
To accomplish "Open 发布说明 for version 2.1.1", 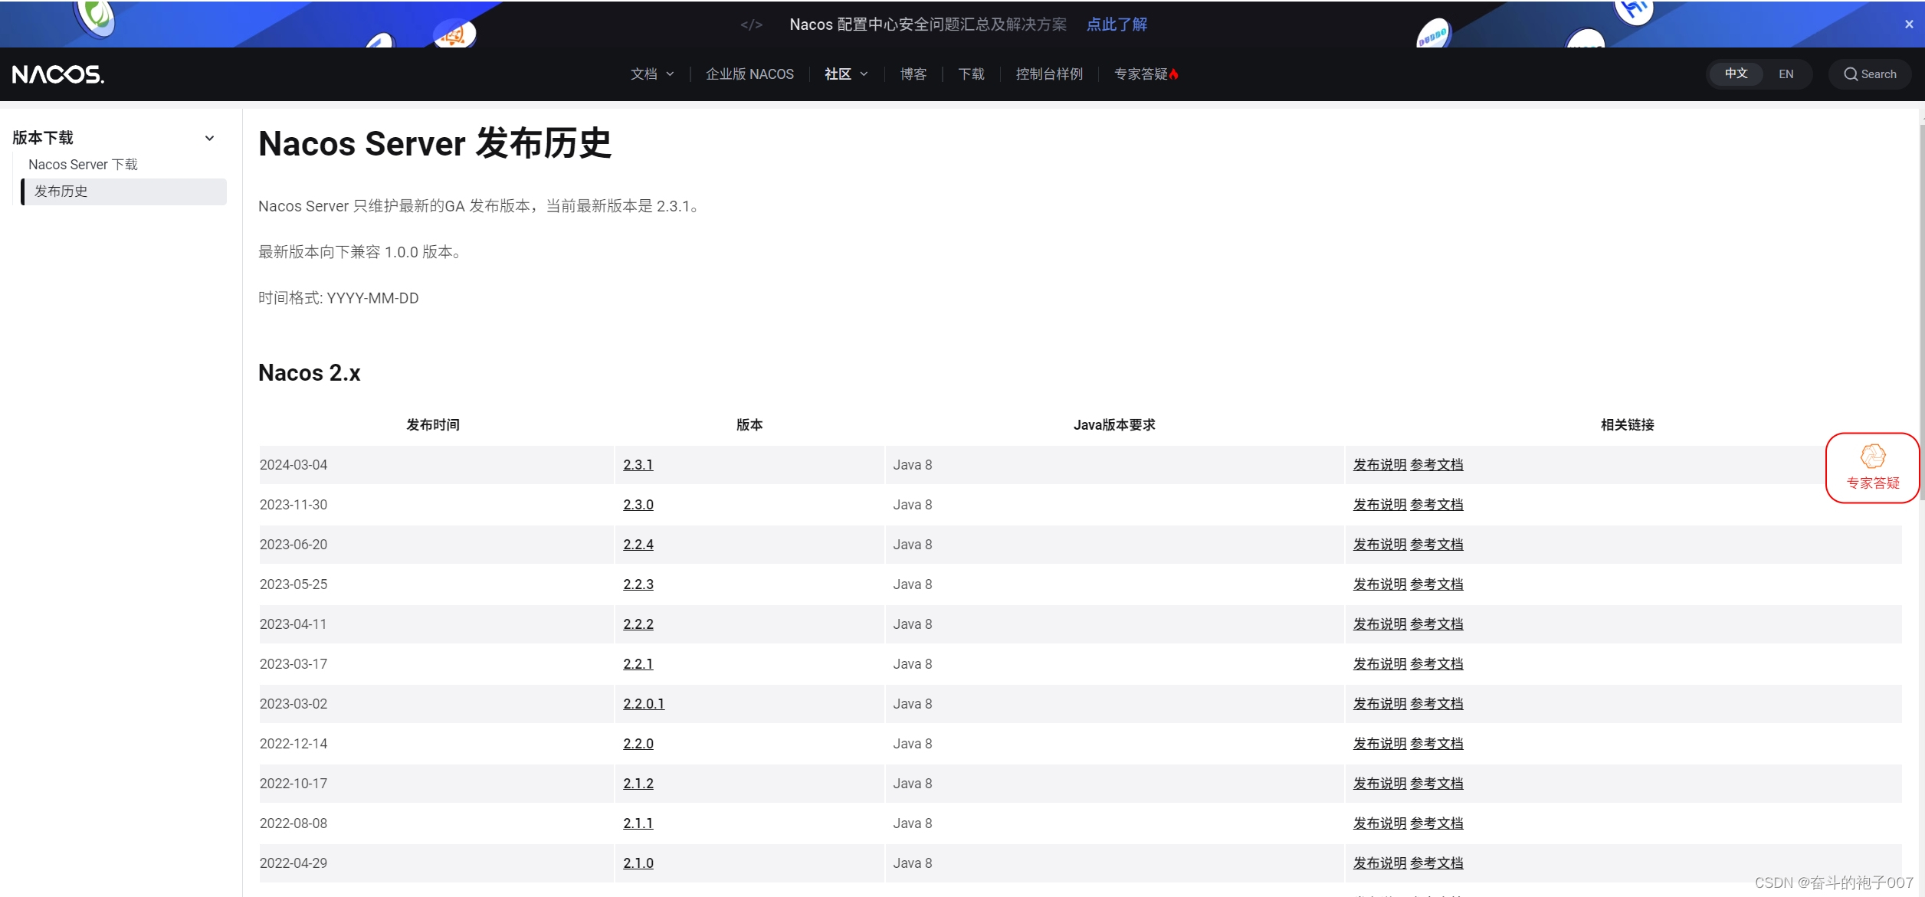I will coord(1379,823).
